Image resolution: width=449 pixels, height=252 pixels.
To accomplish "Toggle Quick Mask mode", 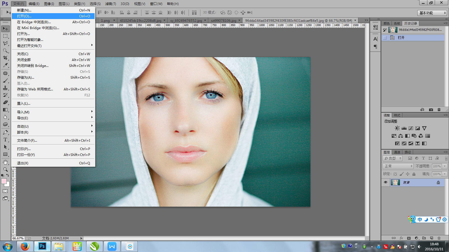I will 5,191.
